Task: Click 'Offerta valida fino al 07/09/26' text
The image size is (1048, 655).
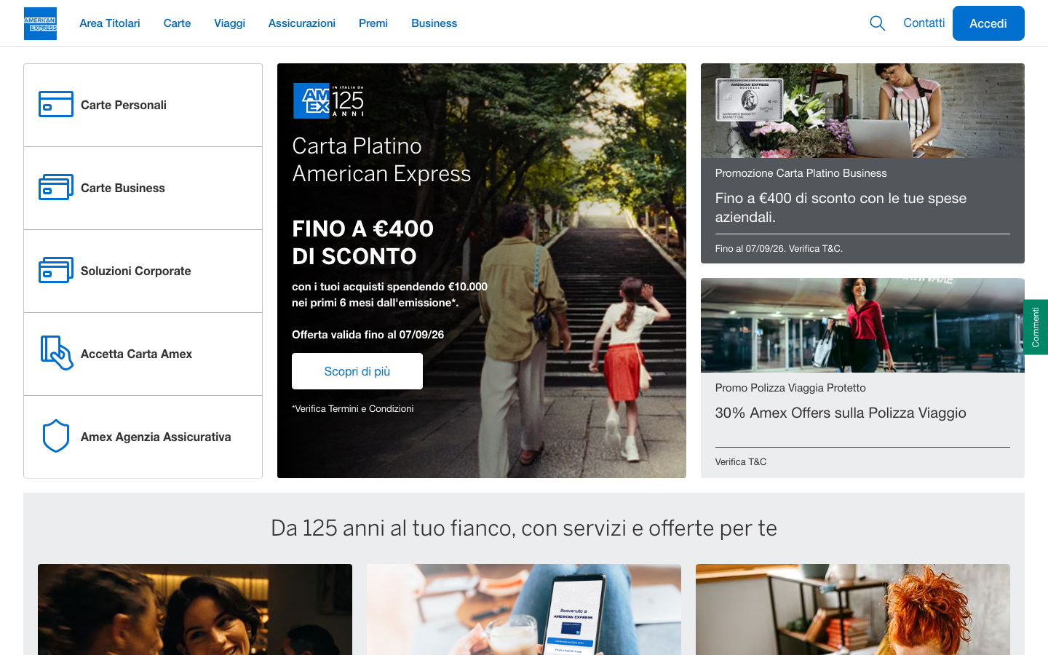Action: [368, 335]
